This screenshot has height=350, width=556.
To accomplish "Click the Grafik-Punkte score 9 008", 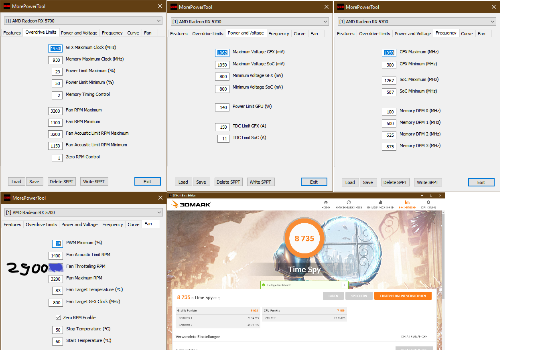I will [x=254, y=311].
